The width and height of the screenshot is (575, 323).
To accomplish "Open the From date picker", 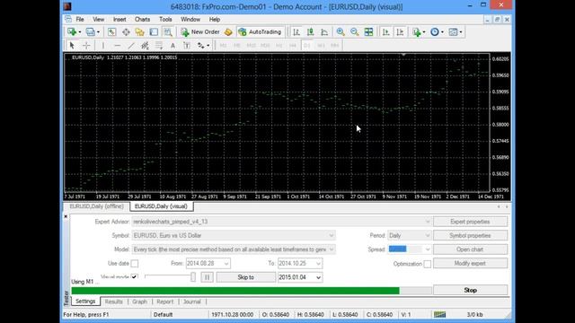I will [x=226, y=263].
